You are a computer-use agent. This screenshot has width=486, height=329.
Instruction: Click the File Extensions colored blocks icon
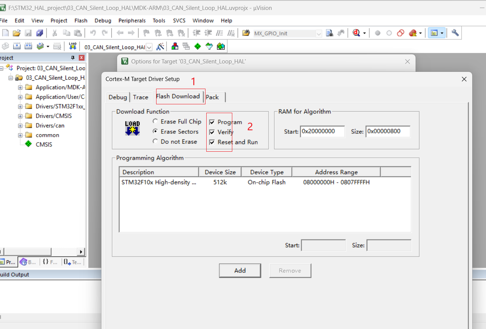(175, 47)
